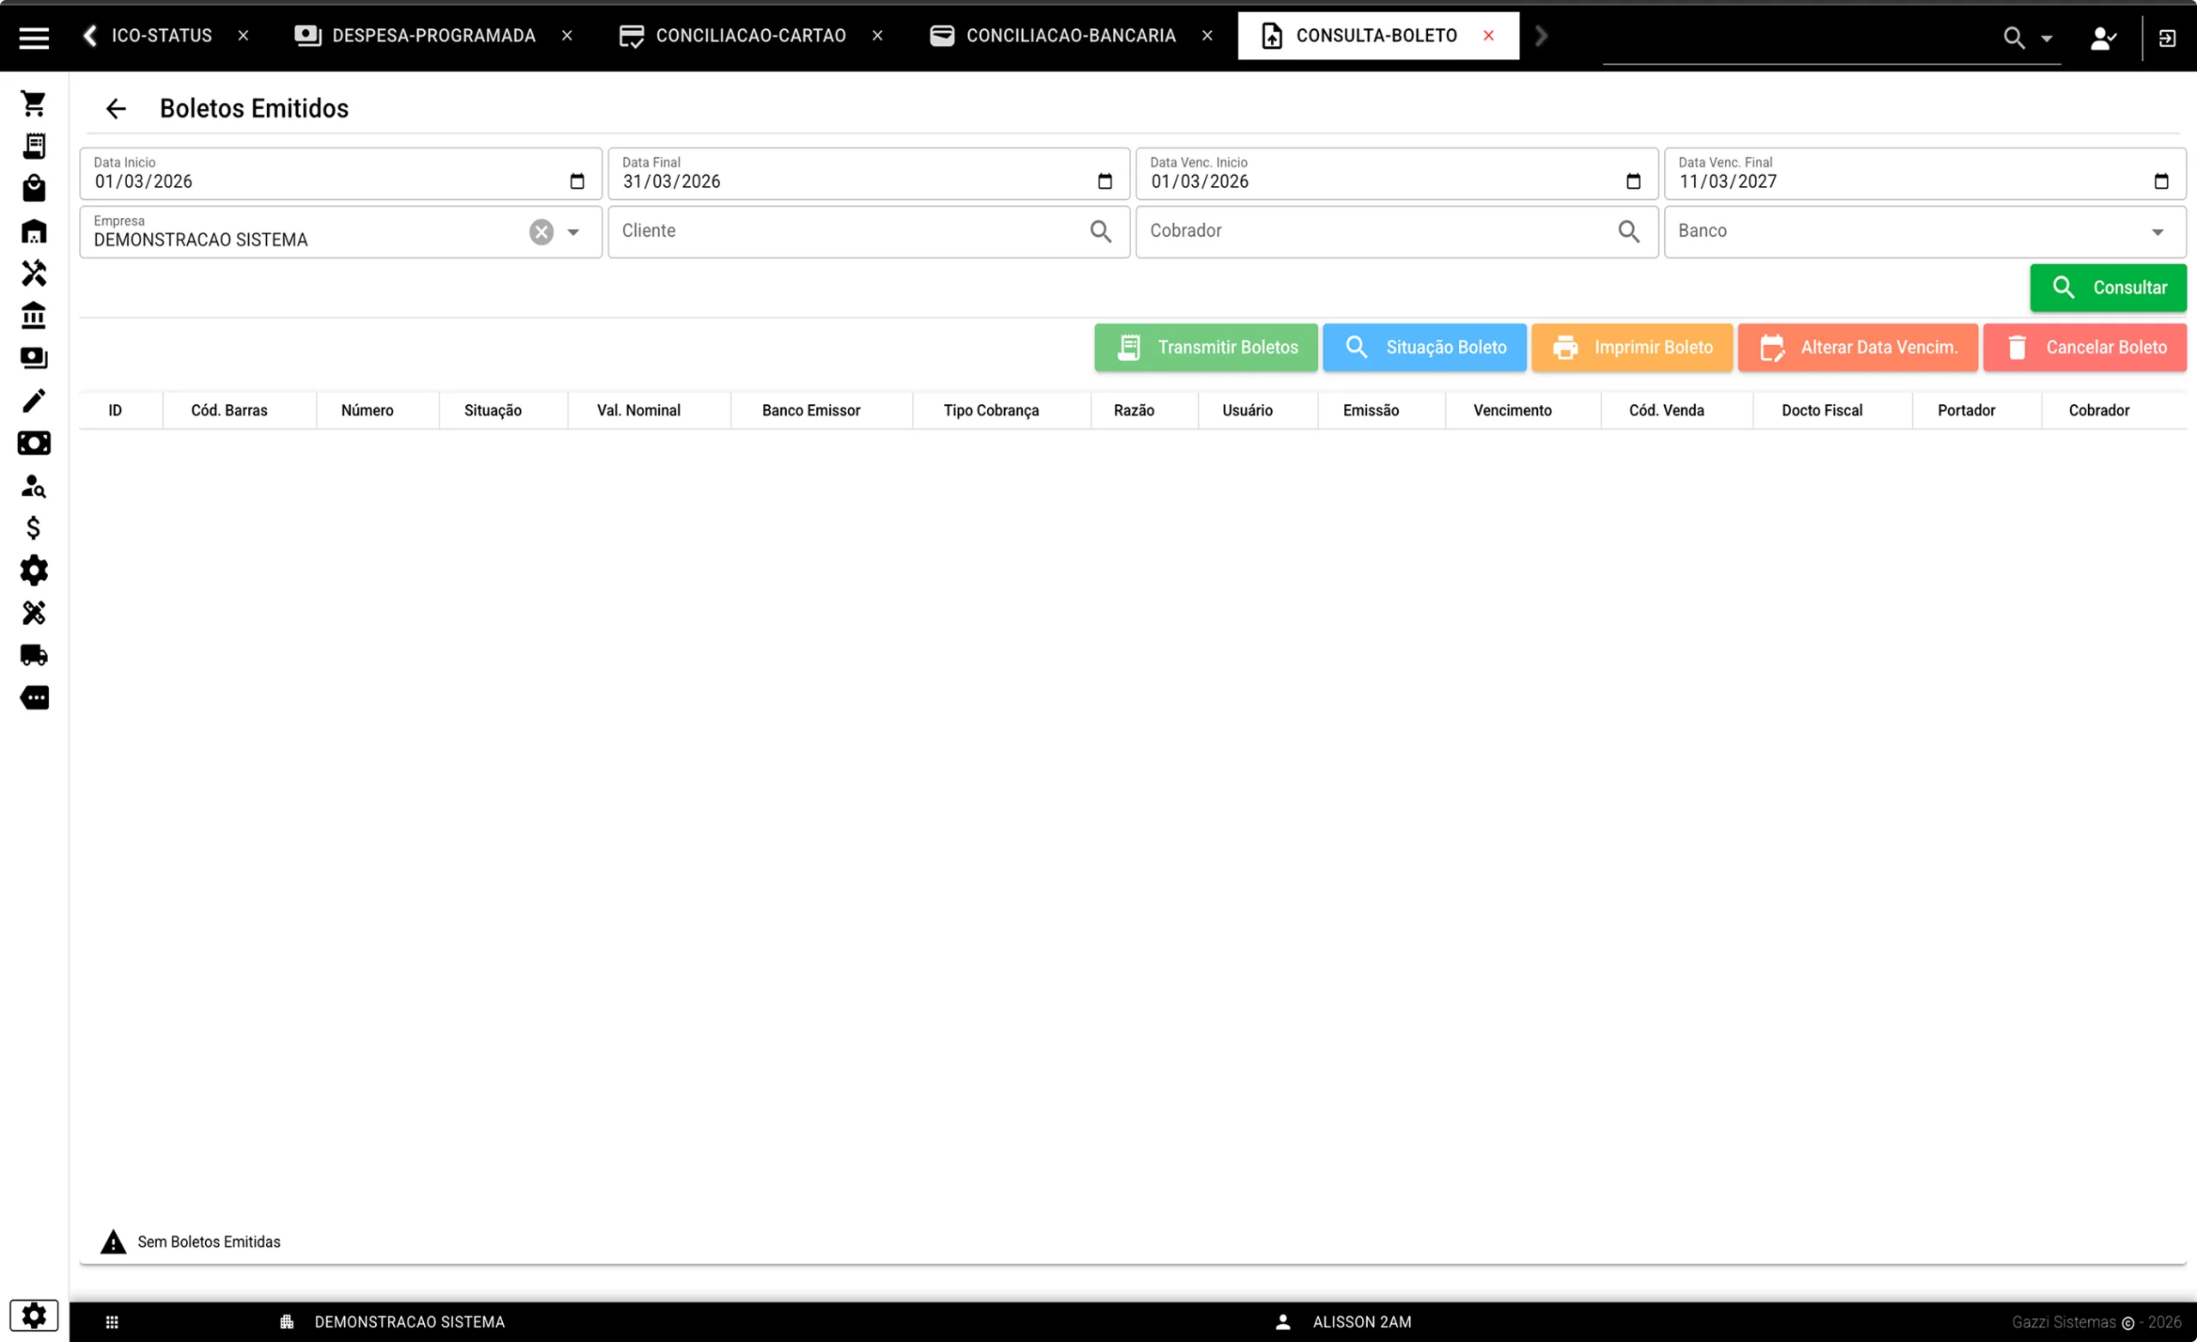
Task: Open the shopping cart sidebar icon
Action: [x=33, y=104]
